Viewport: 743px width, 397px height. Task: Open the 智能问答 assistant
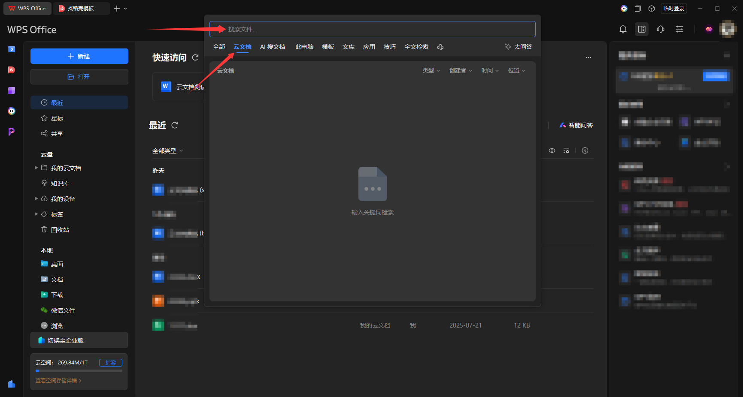[576, 125]
